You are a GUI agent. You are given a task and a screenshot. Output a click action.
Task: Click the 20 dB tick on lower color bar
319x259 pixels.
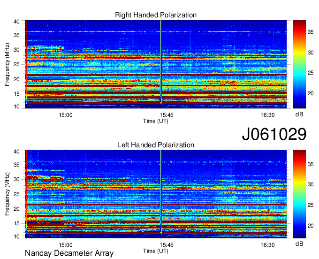(311, 225)
